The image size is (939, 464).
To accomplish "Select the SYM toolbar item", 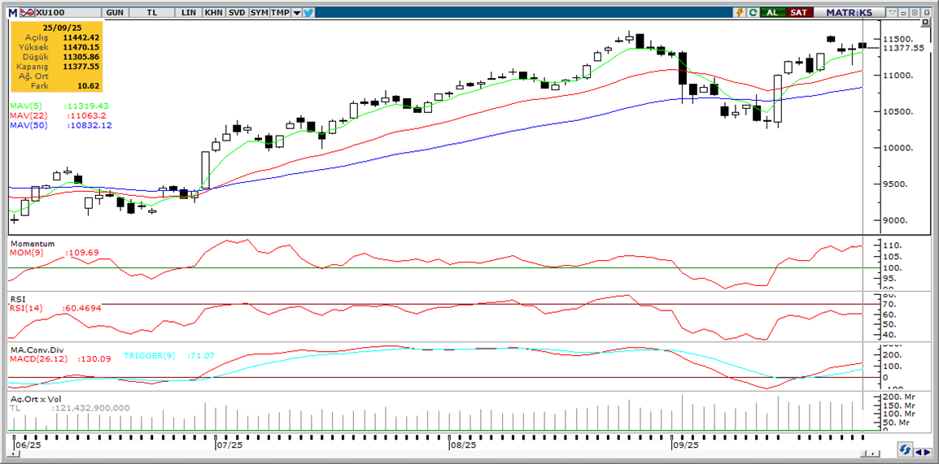I will 259,13.
